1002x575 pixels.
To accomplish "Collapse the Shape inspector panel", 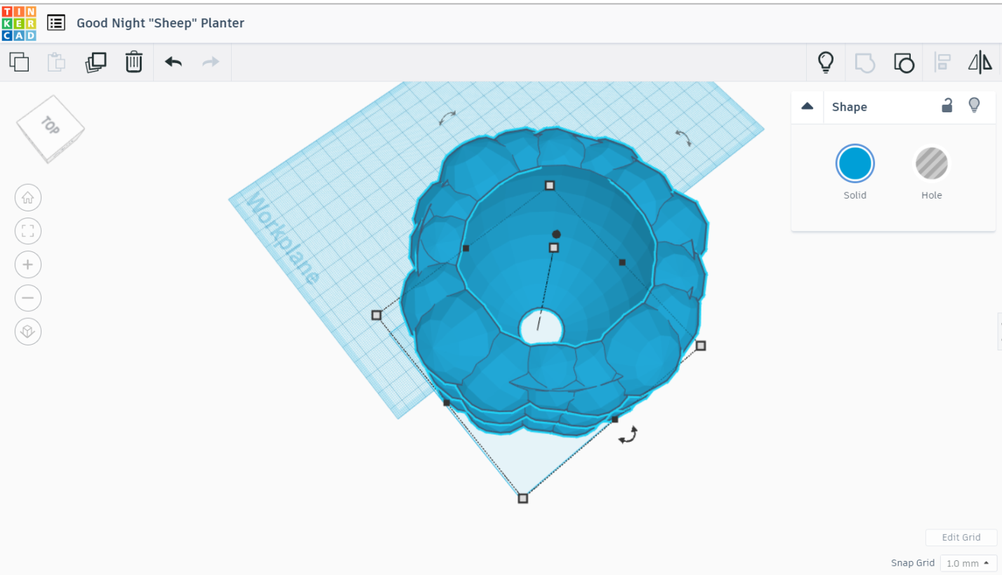I will [x=807, y=106].
